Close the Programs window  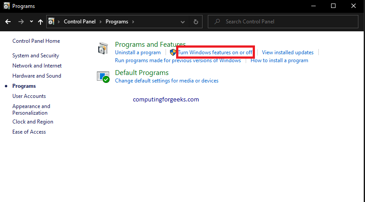tap(354, 6)
